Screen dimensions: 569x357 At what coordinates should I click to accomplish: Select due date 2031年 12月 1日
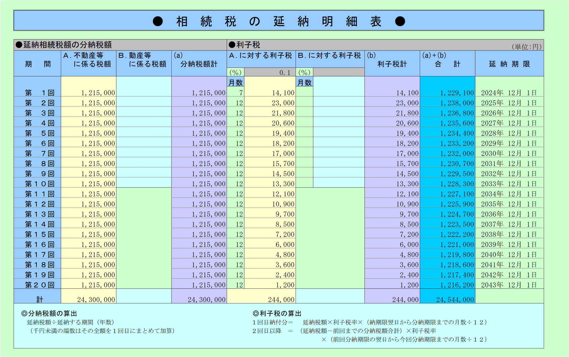[509, 164]
